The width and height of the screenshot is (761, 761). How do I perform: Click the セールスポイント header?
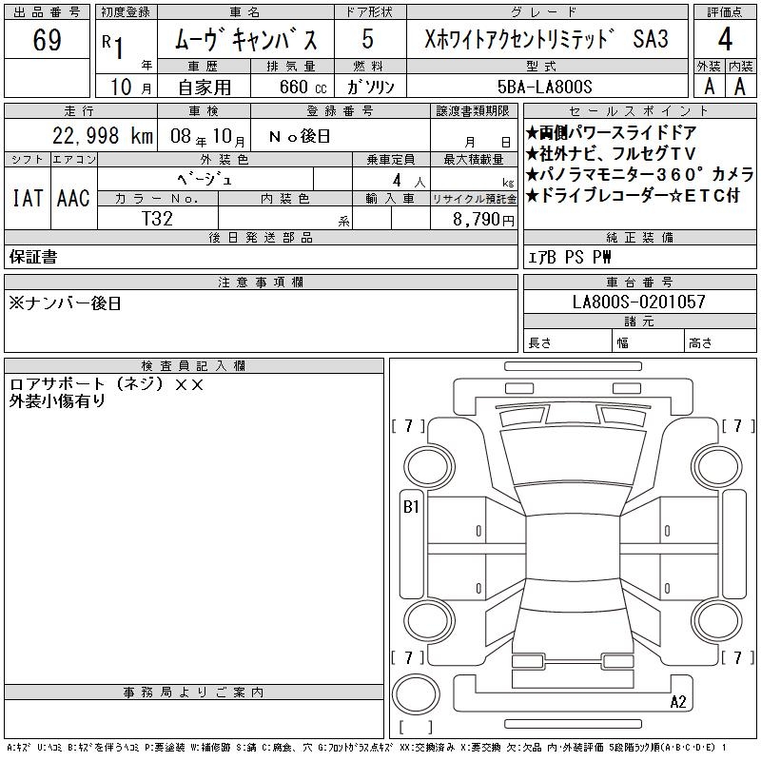639,111
